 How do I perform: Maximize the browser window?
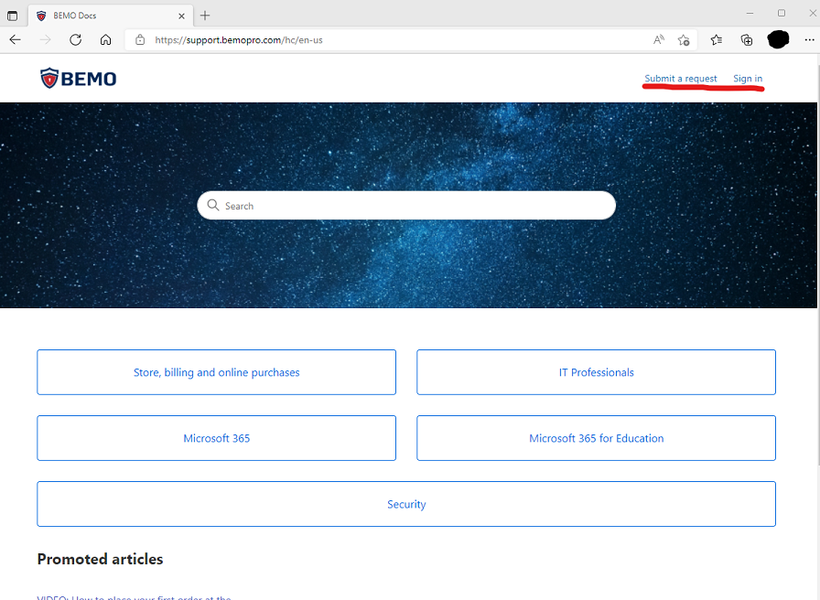pos(782,13)
